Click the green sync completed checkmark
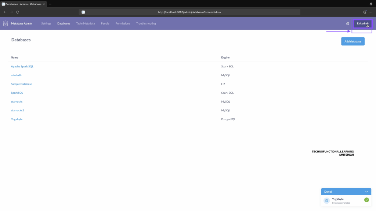Image resolution: width=376 pixels, height=211 pixels. pos(366,200)
